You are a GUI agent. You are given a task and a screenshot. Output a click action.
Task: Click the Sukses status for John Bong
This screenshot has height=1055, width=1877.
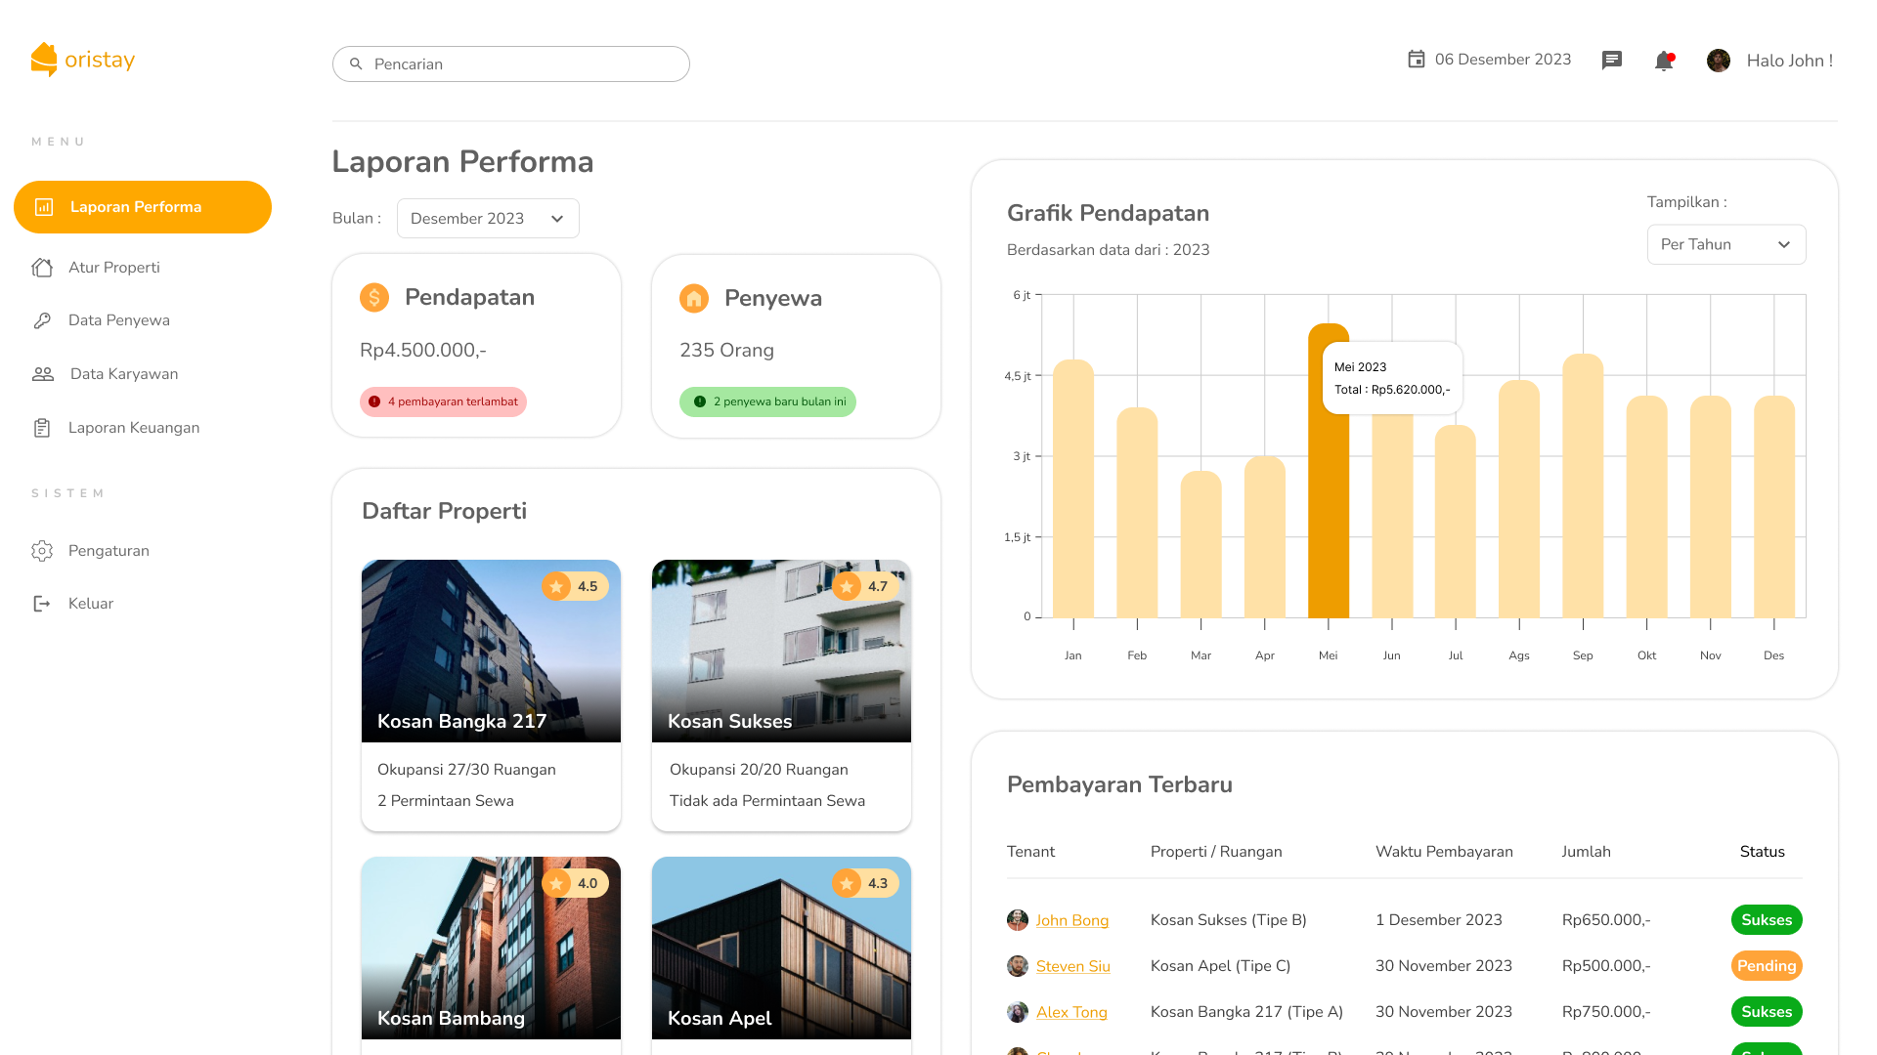point(1767,920)
